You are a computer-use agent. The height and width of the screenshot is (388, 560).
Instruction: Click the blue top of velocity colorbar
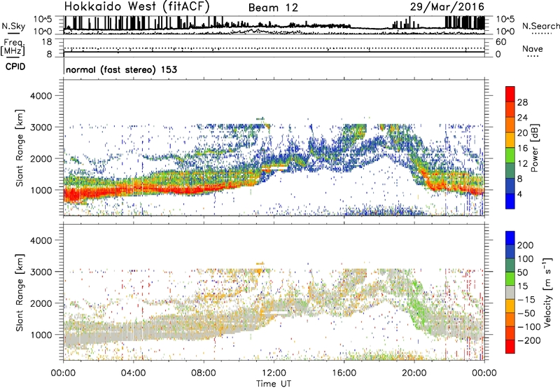510,238
